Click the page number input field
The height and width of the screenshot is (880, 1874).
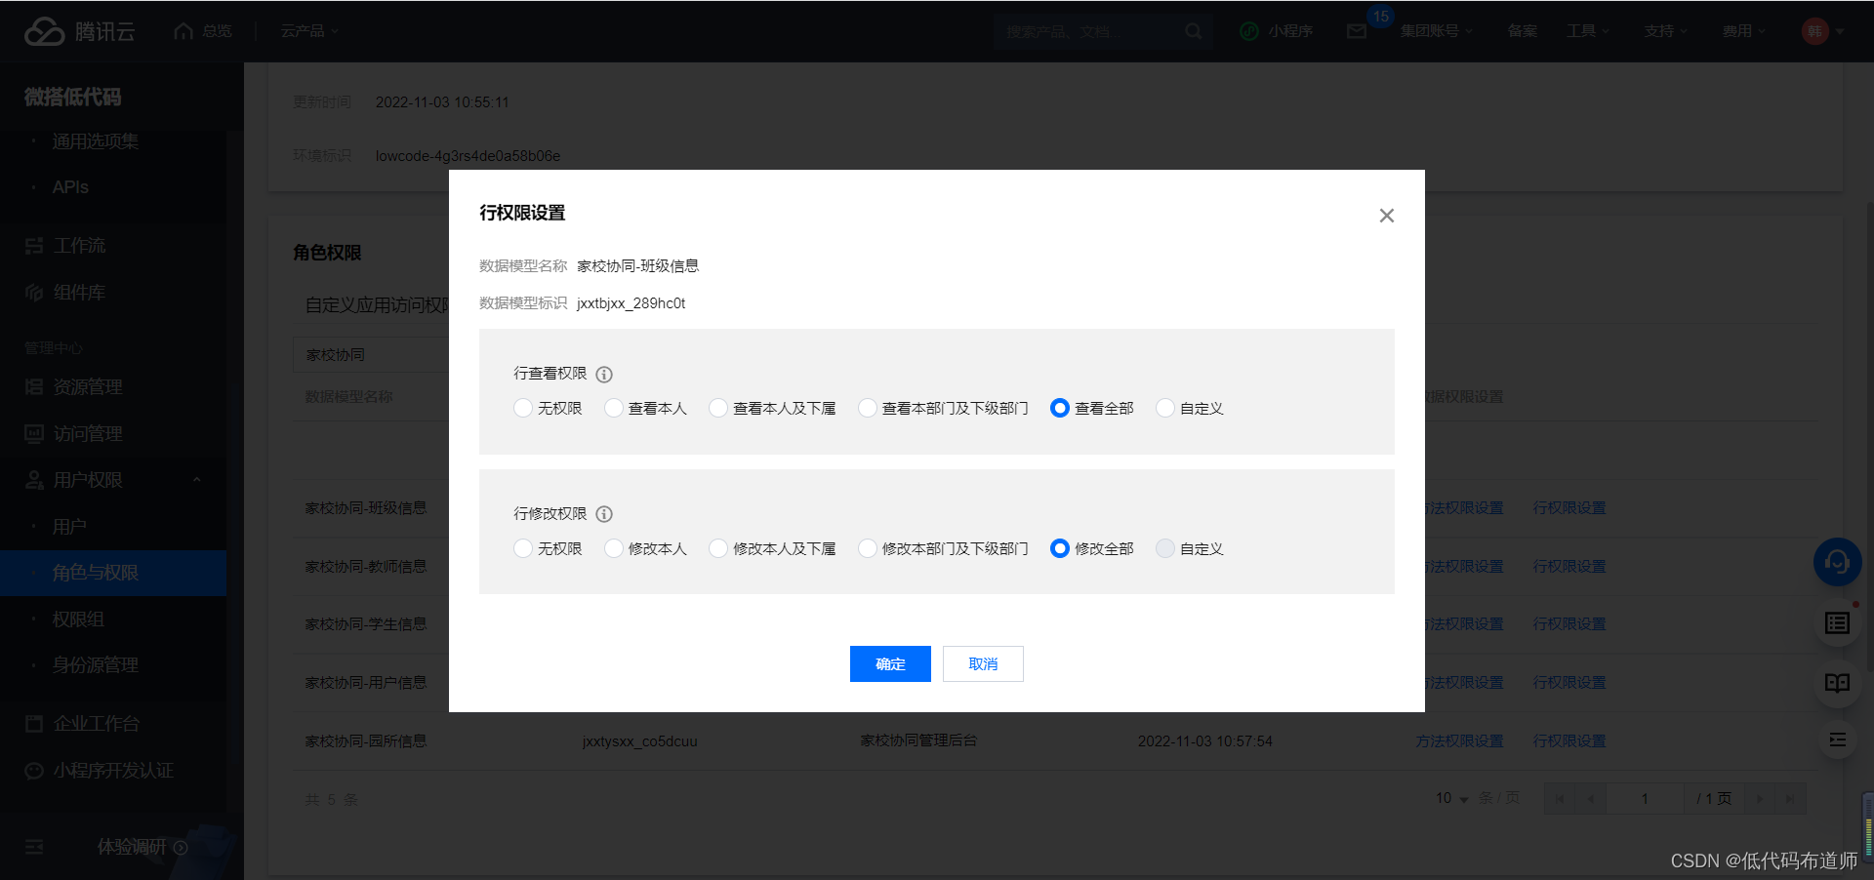[1645, 799]
